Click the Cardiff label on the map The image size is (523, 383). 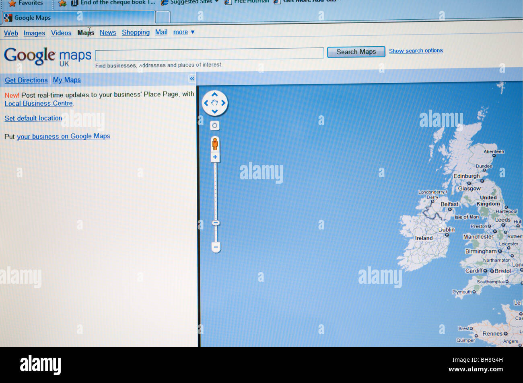(474, 270)
